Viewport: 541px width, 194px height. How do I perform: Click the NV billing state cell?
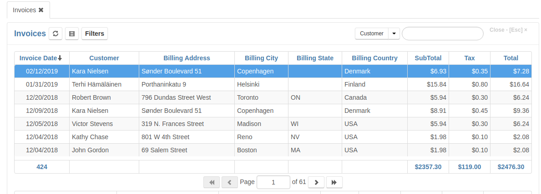[x=315, y=136]
